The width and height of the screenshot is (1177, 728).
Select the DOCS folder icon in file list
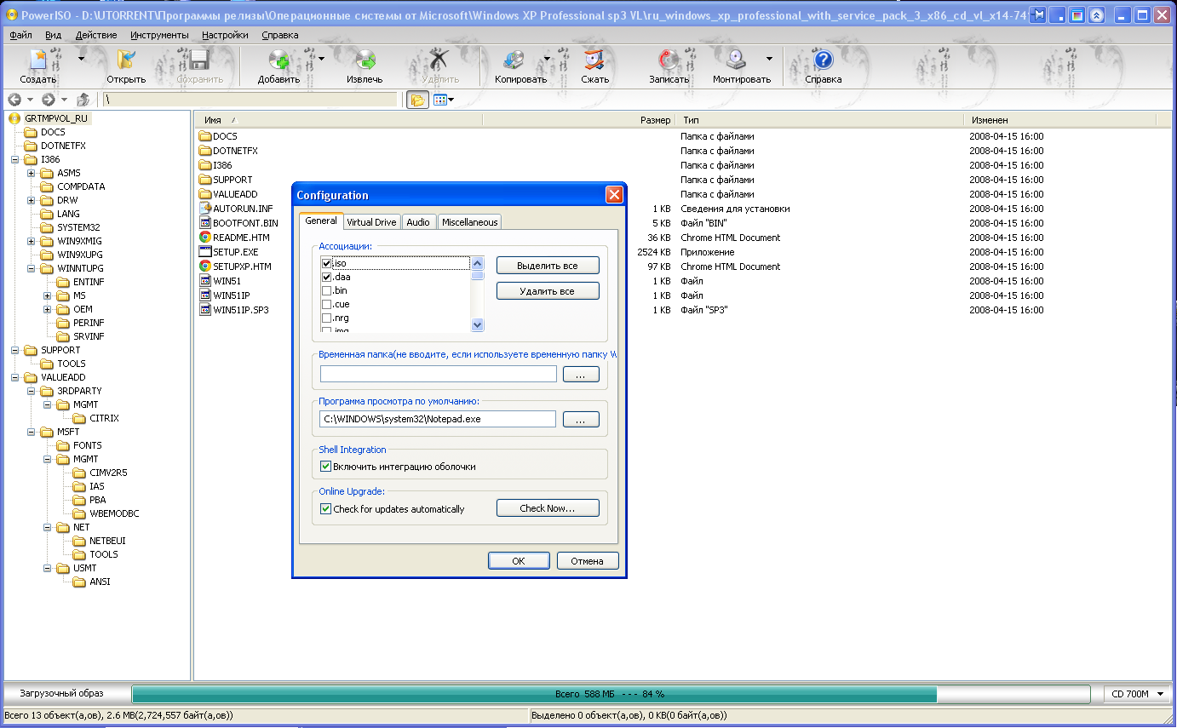pos(205,136)
